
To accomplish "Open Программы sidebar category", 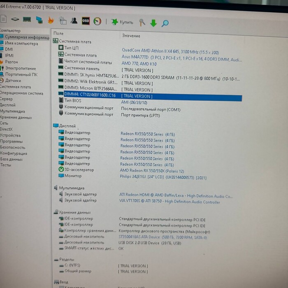I will click(x=12, y=142).
